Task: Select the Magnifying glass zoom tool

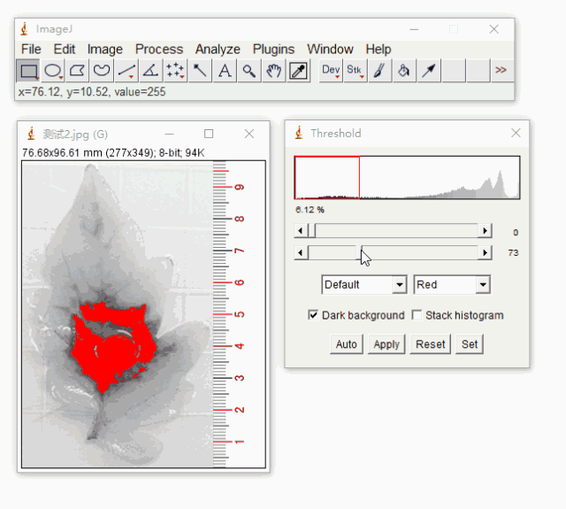Action: pos(249,71)
